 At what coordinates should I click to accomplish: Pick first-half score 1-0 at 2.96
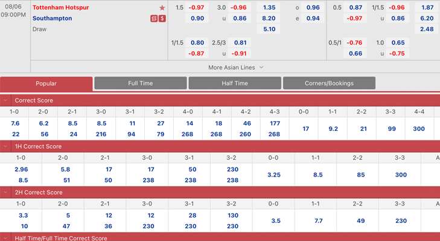tap(21, 169)
